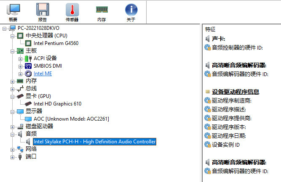The width and height of the screenshot is (281, 182).
Task: Open the Intel ME link
Action: (43, 74)
